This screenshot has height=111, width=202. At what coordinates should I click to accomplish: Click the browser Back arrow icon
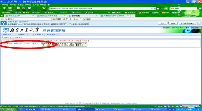[4, 8]
